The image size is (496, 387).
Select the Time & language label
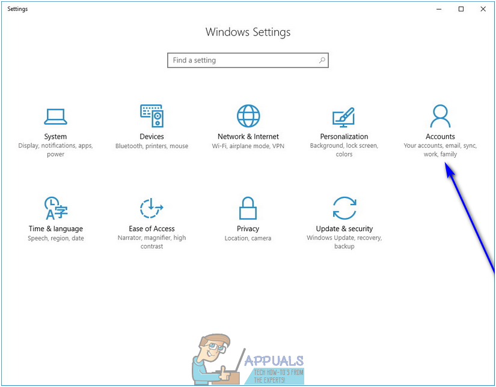[x=56, y=229]
